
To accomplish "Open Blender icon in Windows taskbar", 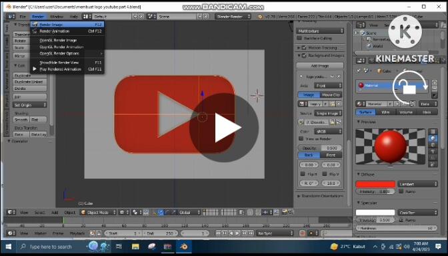I will tap(184, 247).
